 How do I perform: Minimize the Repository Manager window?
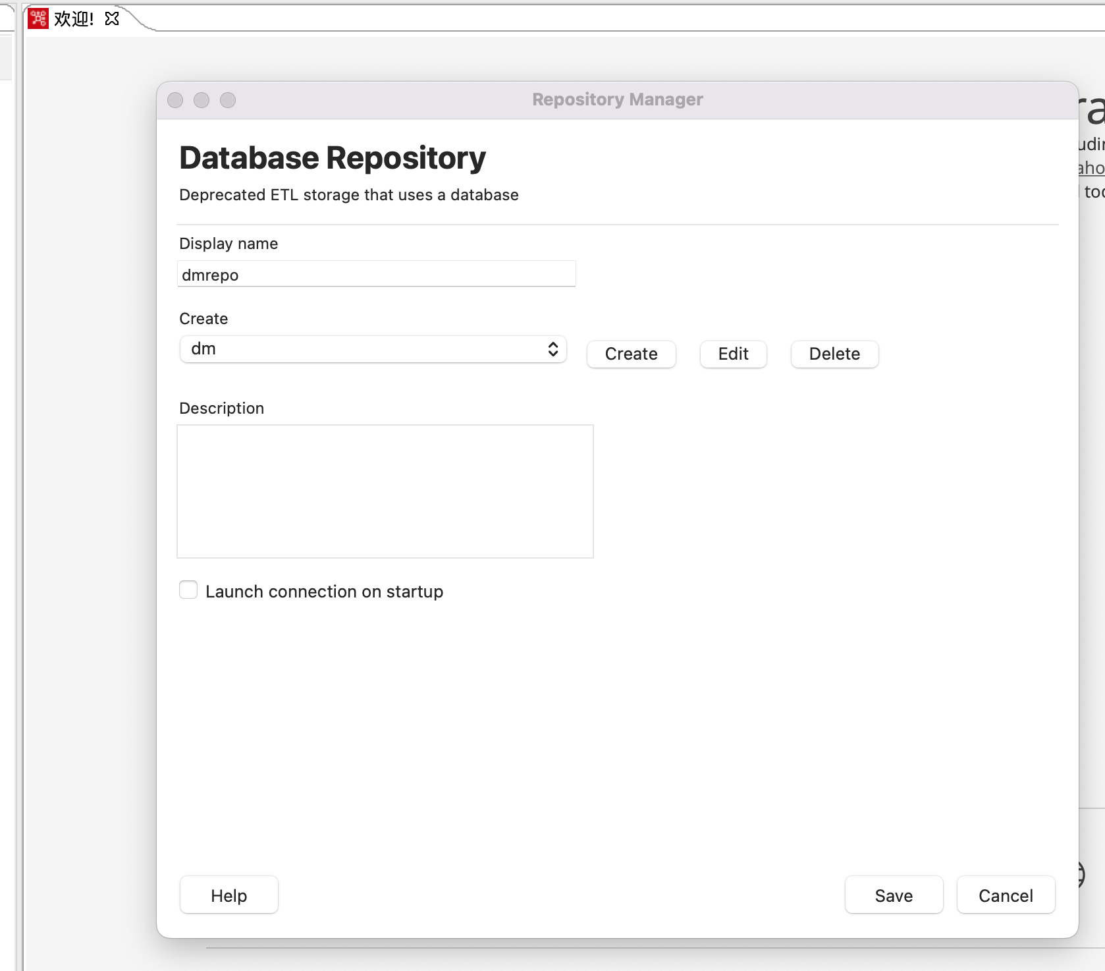coord(202,100)
